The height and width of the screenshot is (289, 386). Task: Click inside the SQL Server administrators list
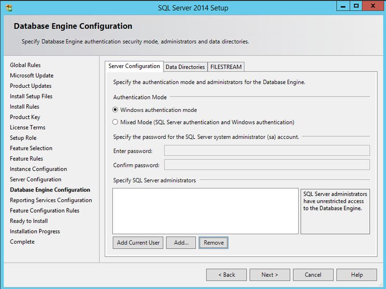click(205, 211)
